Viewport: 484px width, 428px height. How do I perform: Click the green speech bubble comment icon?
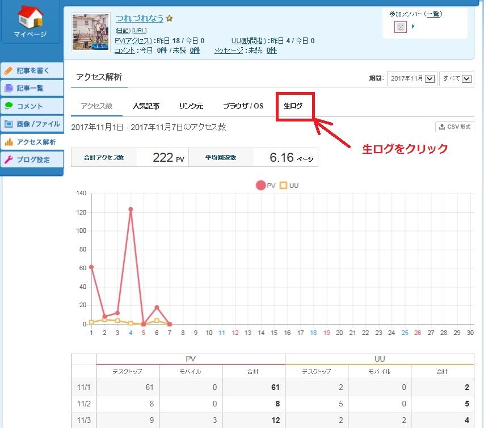tap(9, 106)
